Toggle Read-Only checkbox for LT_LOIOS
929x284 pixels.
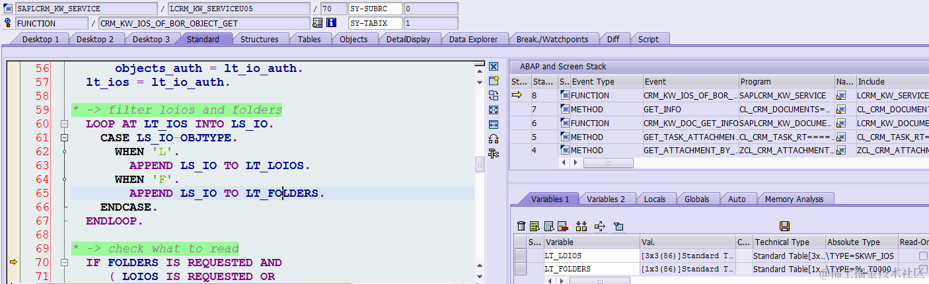coord(922,256)
